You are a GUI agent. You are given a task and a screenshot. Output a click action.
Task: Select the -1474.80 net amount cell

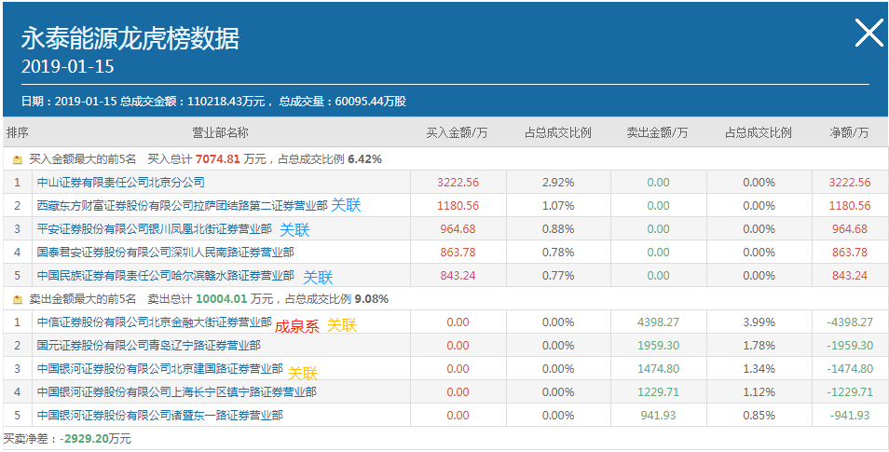849,369
